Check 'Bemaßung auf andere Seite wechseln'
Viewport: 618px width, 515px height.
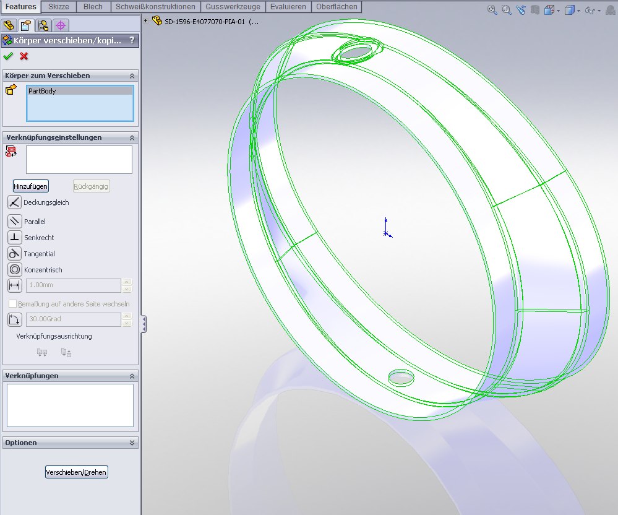pos(13,304)
